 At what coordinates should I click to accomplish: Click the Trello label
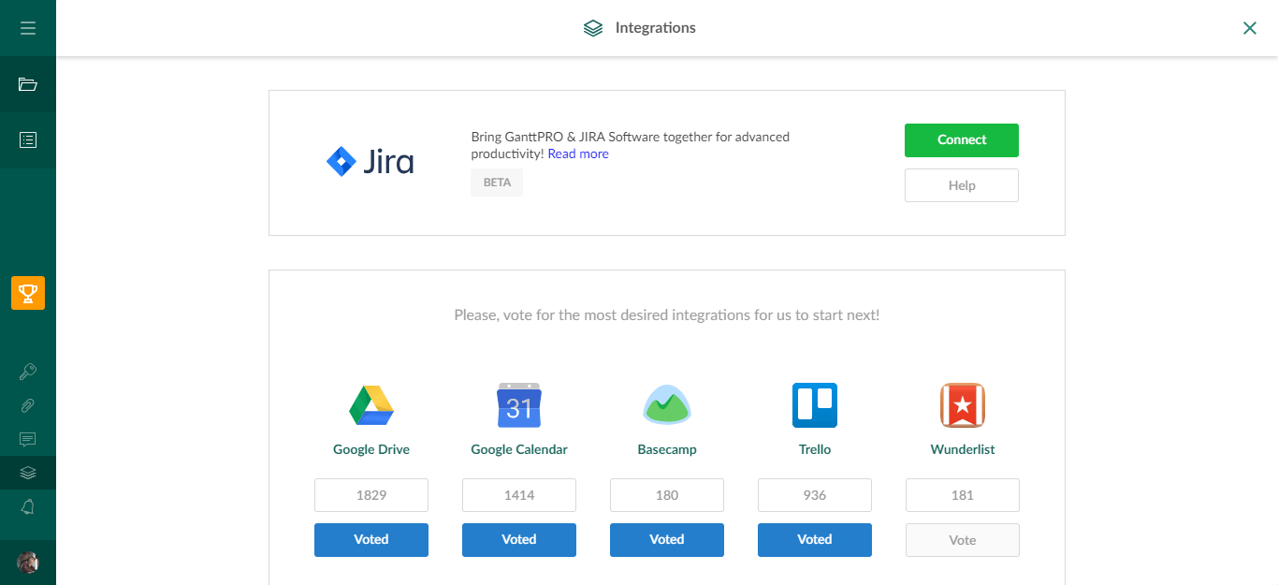click(x=815, y=449)
